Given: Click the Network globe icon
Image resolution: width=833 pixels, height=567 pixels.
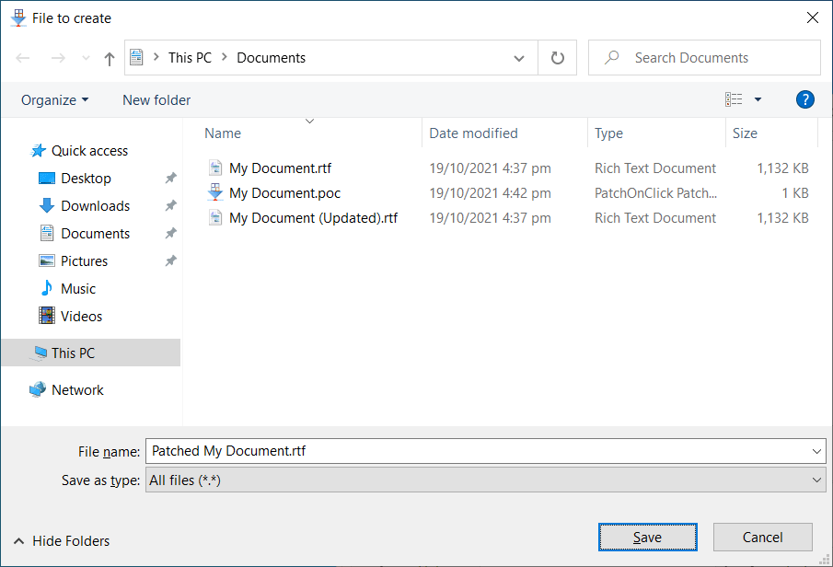Looking at the screenshot, I should [38, 389].
